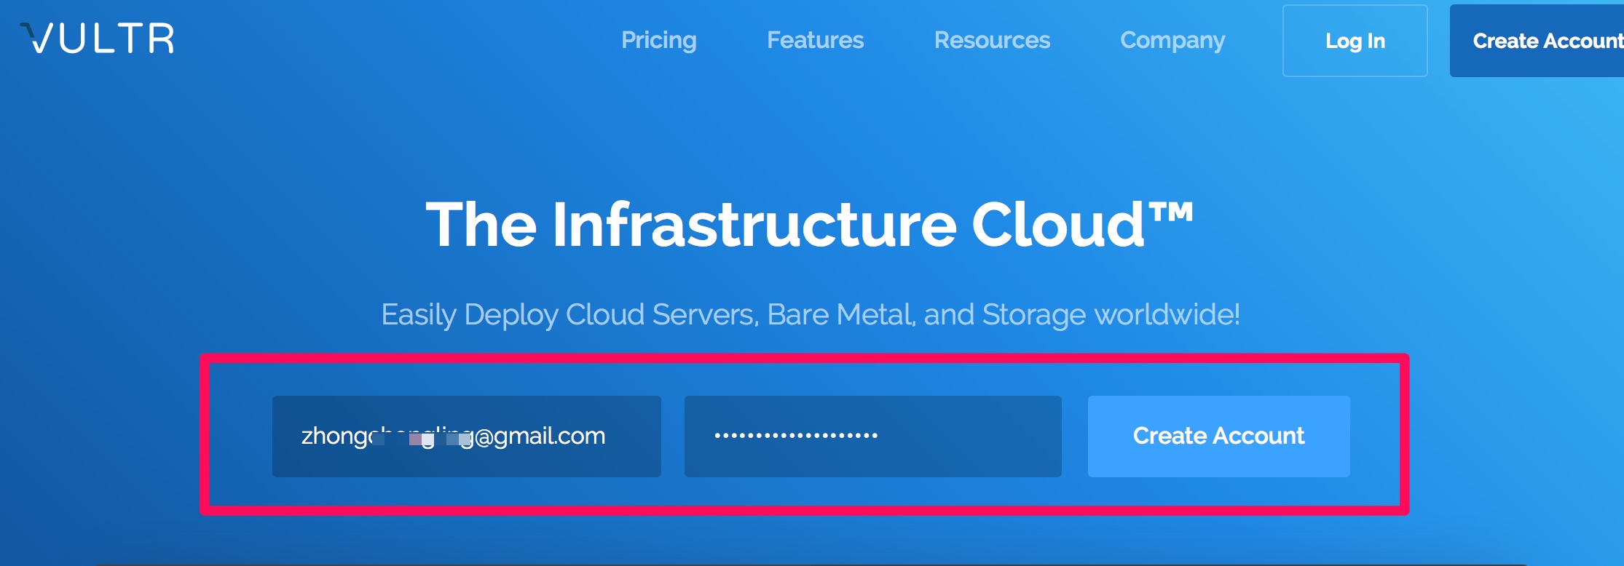Click 'The Infrastructure Cloud' headline

point(810,224)
